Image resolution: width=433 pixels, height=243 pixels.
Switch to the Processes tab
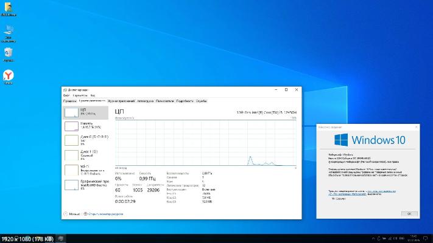click(x=71, y=101)
